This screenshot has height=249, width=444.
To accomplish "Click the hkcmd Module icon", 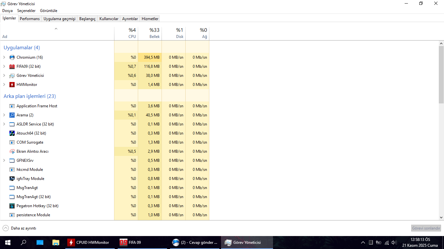I will [x=12, y=170].
